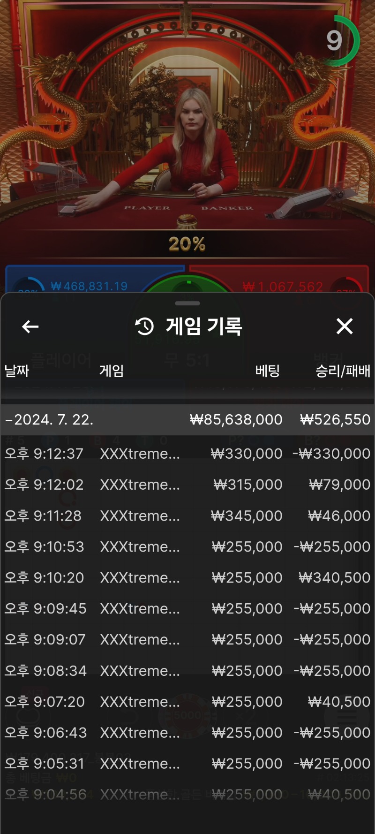Open the 오후 9:04:56 game record

[x=187, y=795]
